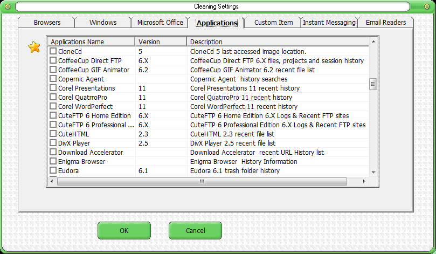Click vertical scrollbar down arrow
The height and width of the screenshot is (254, 436).
coord(373,173)
